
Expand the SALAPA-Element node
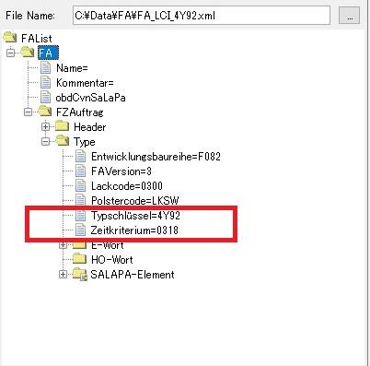click(x=63, y=274)
